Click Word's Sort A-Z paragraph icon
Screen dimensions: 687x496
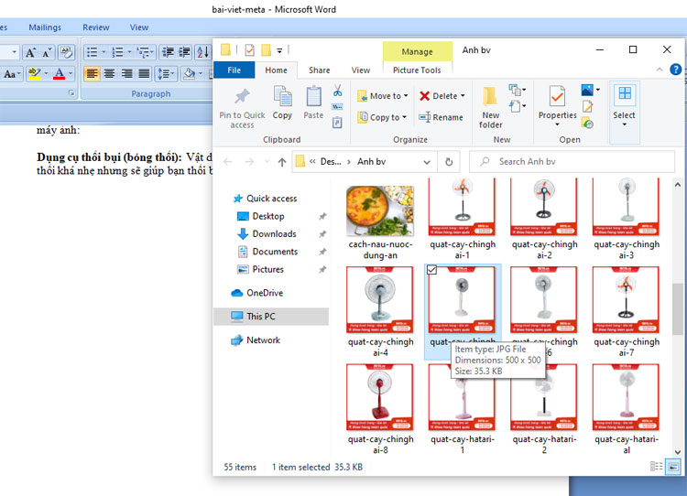click(203, 52)
